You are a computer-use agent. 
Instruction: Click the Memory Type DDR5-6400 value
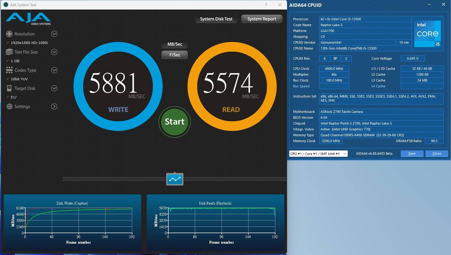click(381, 135)
